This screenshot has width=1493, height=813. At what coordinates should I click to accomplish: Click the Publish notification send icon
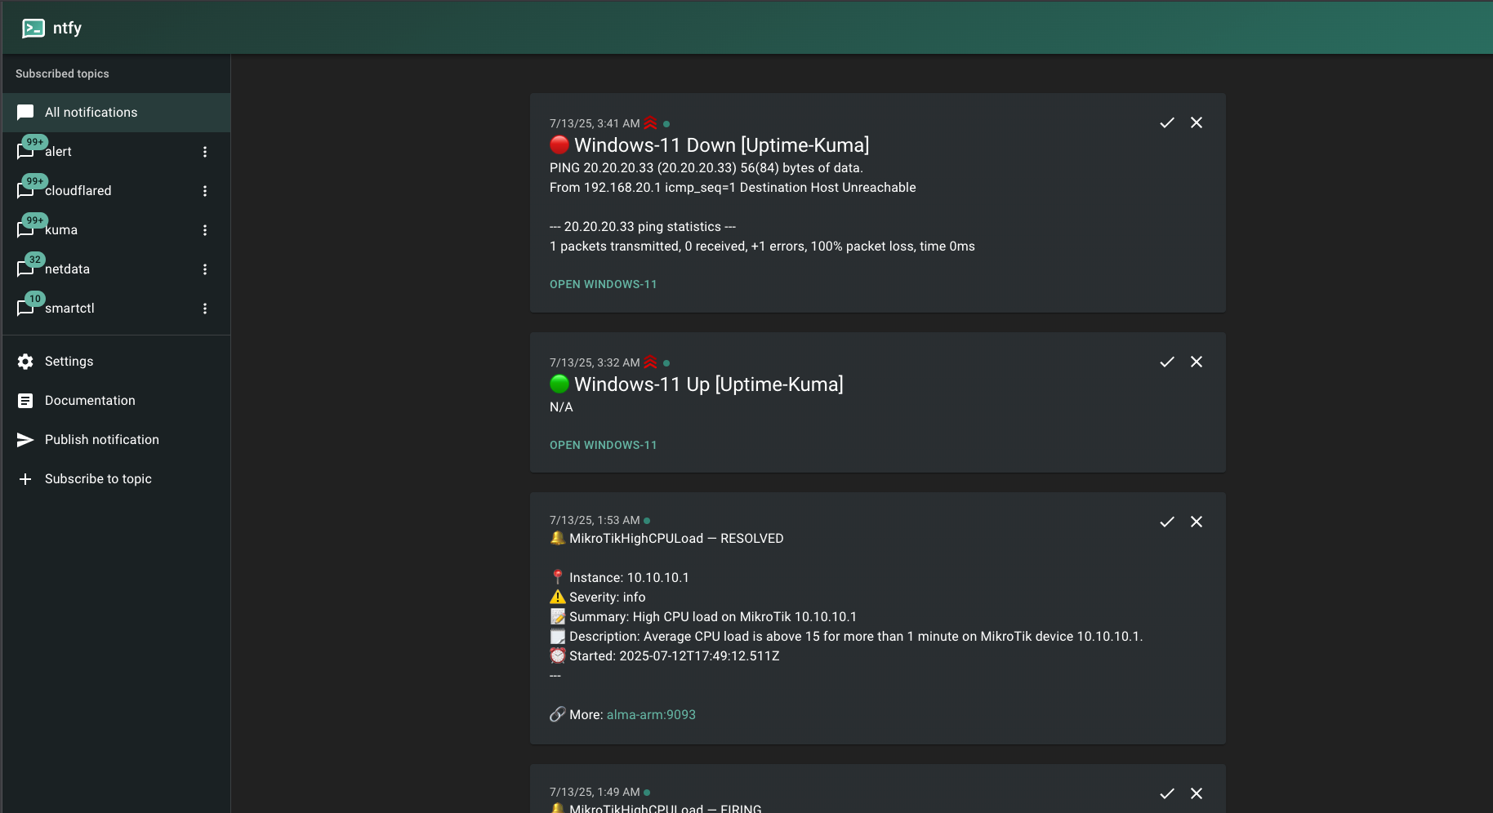tap(25, 440)
